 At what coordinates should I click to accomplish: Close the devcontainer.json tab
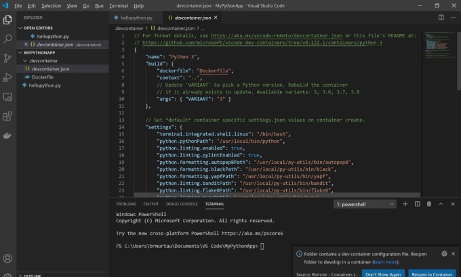(x=216, y=18)
